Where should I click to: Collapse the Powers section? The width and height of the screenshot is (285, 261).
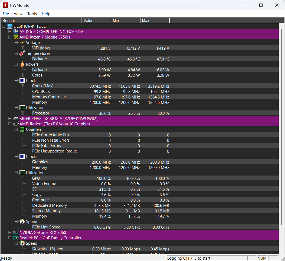pos(16,64)
